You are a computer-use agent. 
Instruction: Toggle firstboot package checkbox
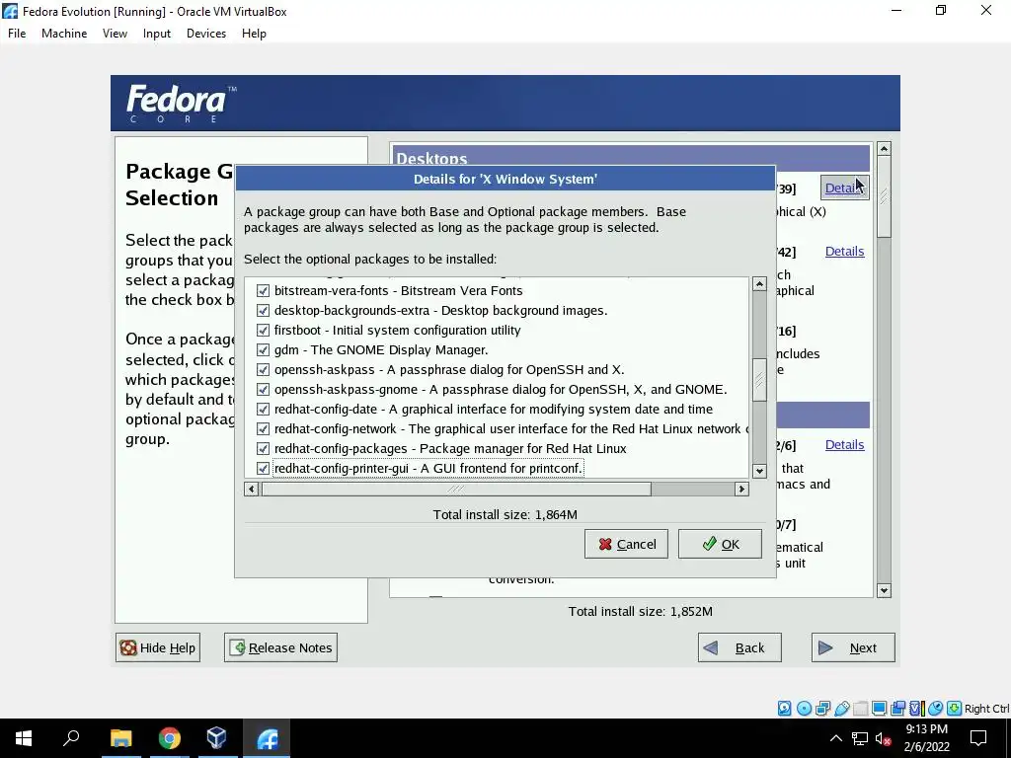click(x=263, y=330)
